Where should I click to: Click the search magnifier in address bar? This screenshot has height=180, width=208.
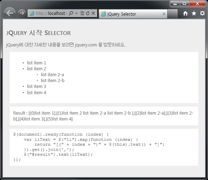(x=71, y=13)
